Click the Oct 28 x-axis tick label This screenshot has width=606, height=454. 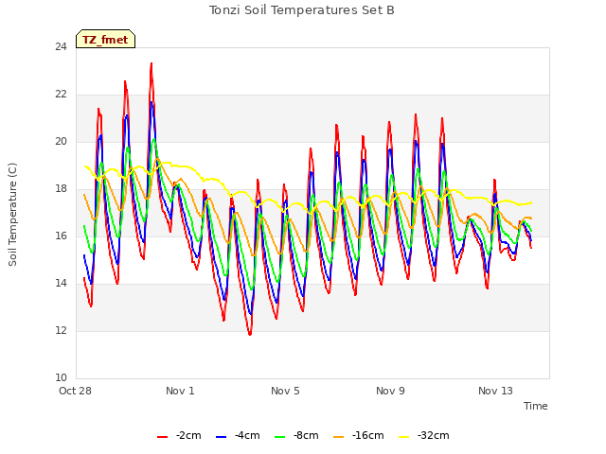[75, 391]
